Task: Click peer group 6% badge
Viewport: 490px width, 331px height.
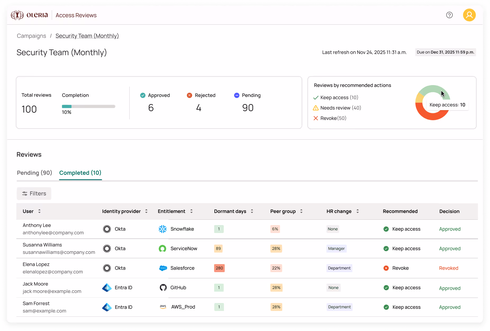Action: 275,229
